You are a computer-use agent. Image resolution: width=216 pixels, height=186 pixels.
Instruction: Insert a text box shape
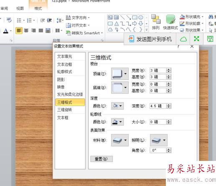tap(110, 17)
